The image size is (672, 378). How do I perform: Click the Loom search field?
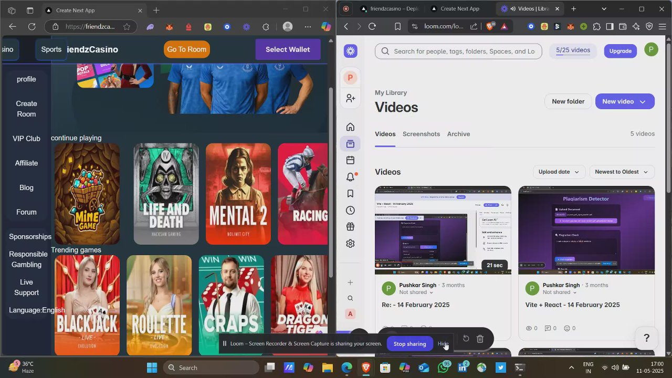point(458,51)
